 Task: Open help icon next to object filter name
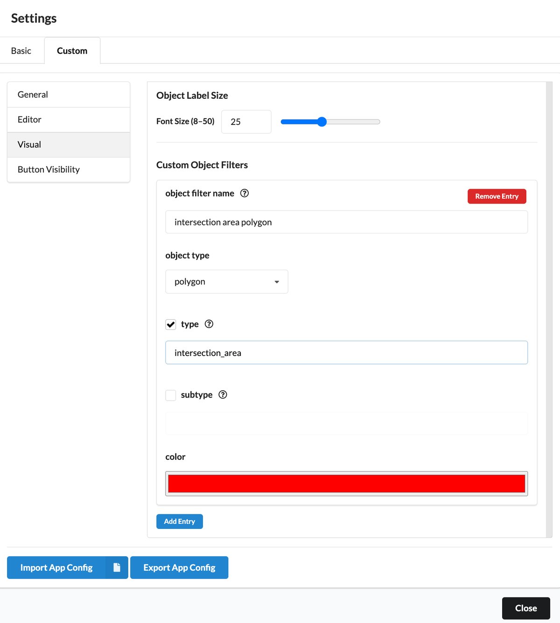[245, 193]
